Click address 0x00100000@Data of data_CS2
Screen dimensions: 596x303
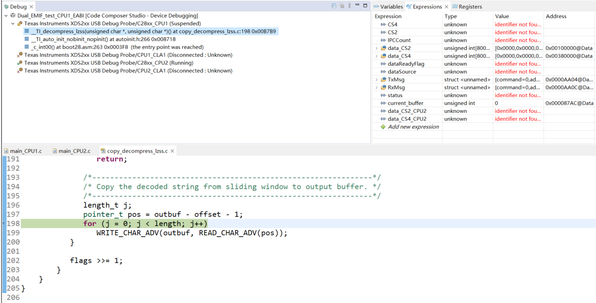[569, 48]
